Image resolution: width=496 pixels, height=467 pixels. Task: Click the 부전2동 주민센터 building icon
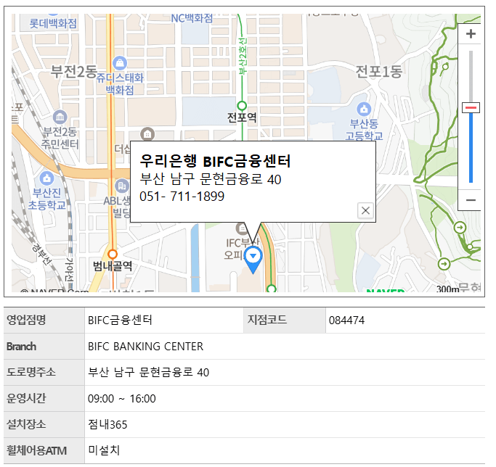click(60, 117)
